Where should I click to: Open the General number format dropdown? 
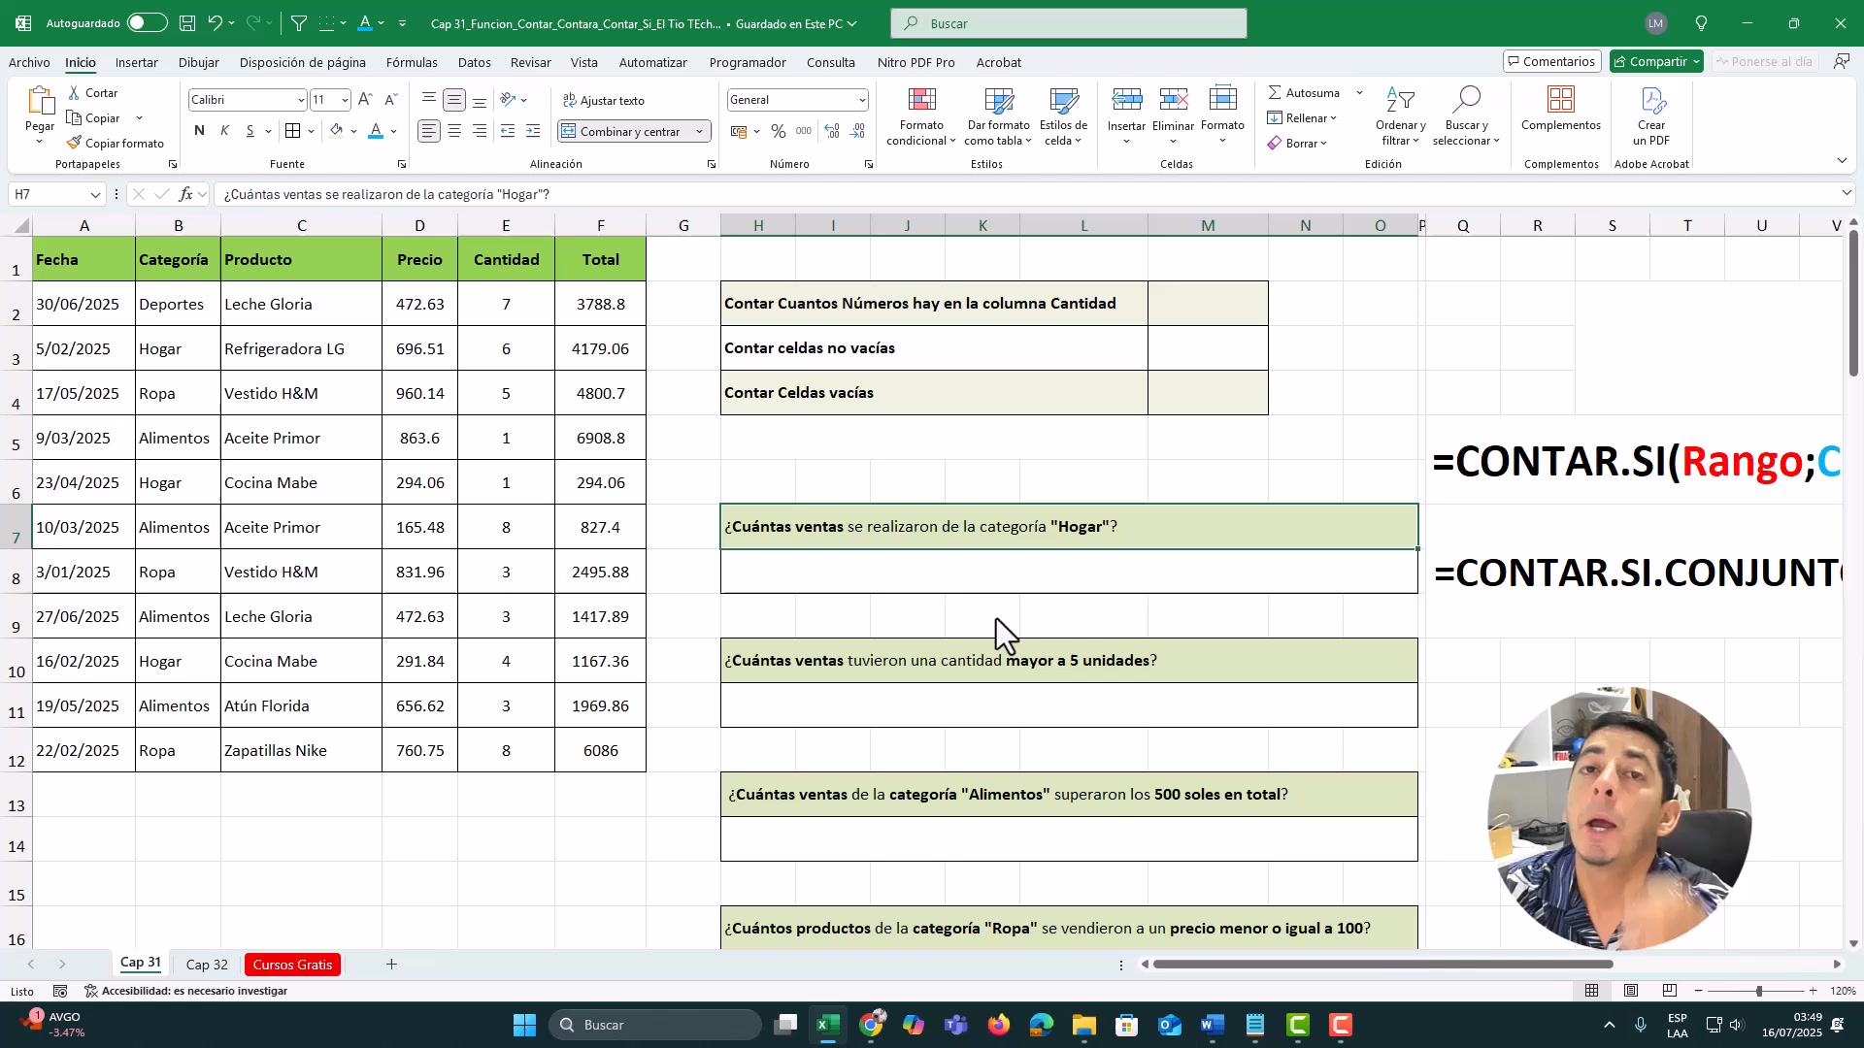[861, 100]
